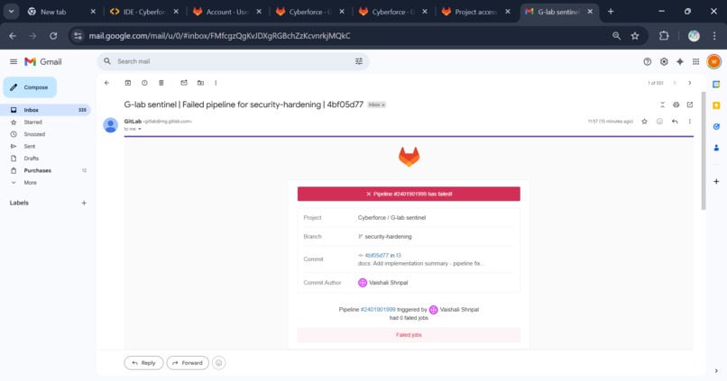Delete this email with trash icon
This screenshot has width=727, height=381.
point(161,83)
